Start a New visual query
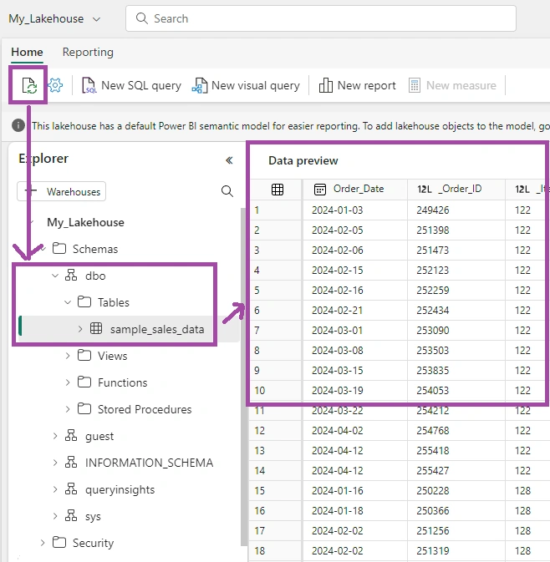 tap(246, 86)
